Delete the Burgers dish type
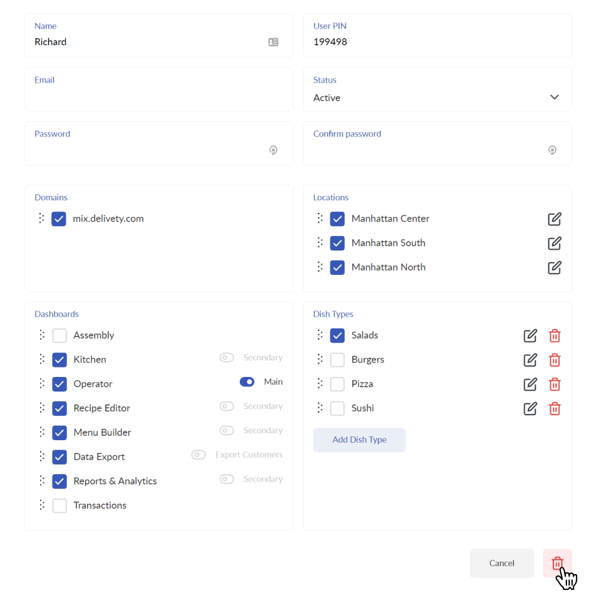 [555, 359]
